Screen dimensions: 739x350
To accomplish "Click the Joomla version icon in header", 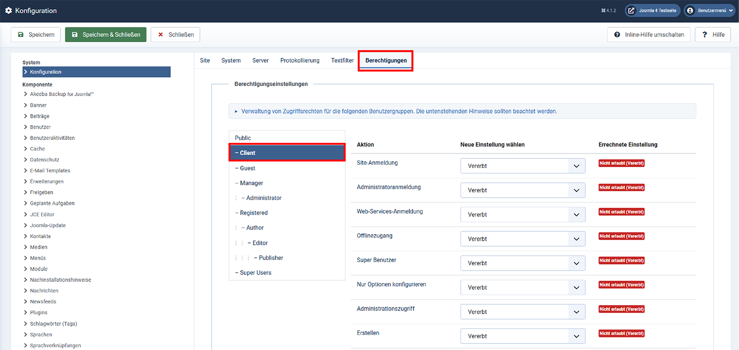I will tap(604, 11).
